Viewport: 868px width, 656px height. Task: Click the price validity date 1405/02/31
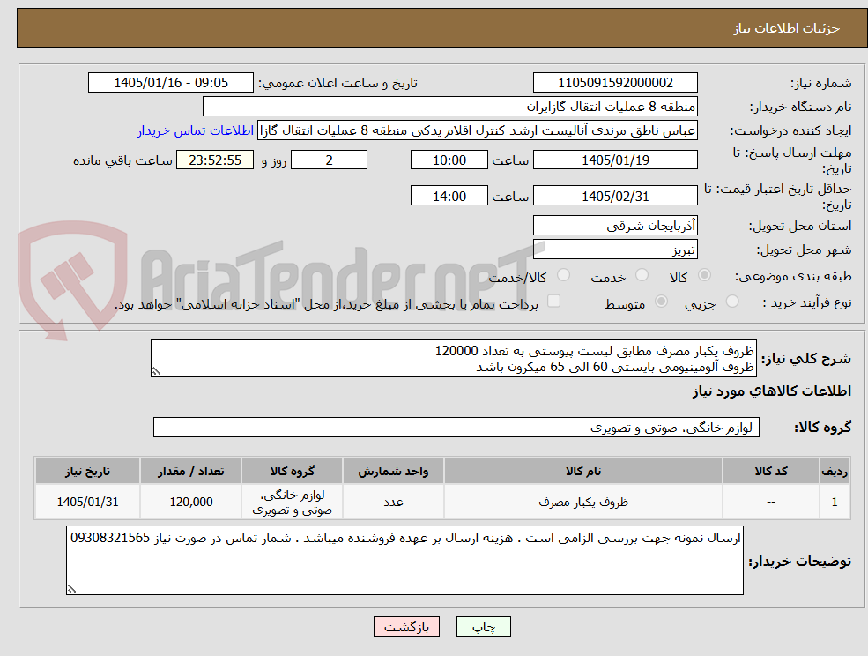coord(615,196)
